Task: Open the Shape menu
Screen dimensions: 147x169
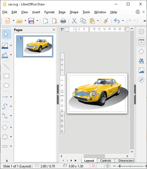Action: click(74, 12)
